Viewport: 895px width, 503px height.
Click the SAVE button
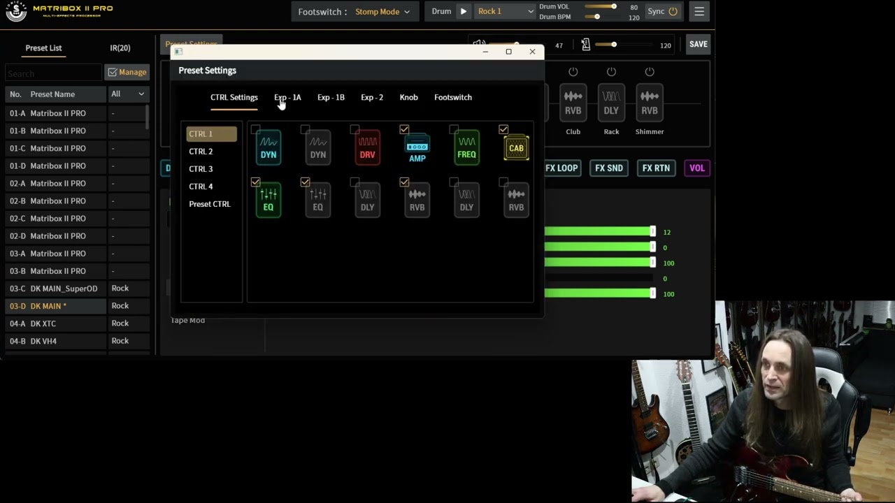pyautogui.click(x=698, y=44)
